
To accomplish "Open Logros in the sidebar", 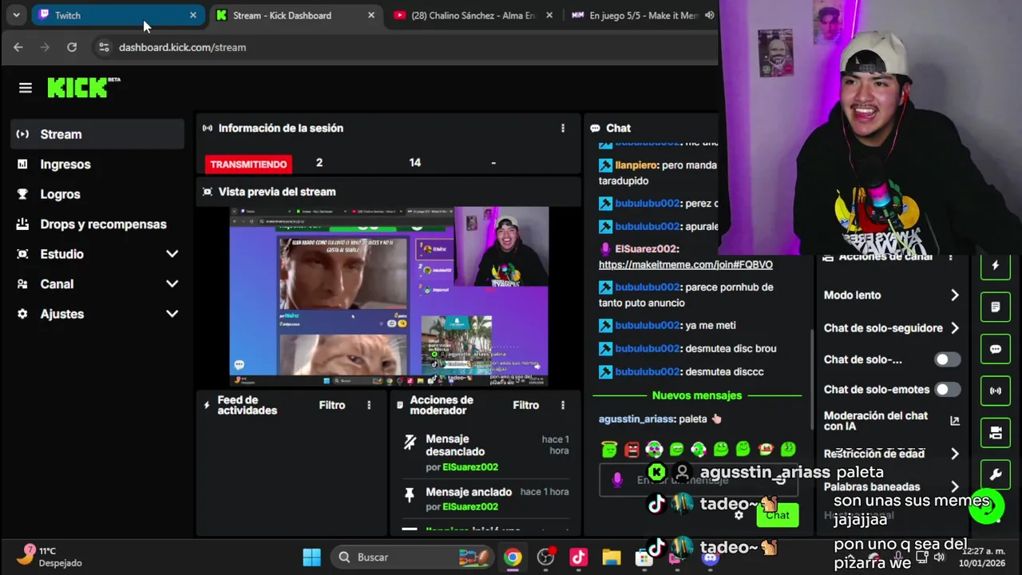I will 97,194.
